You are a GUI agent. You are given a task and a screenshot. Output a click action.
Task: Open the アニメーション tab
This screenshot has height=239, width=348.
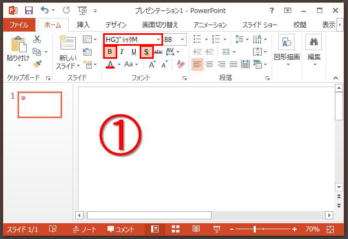(x=210, y=25)
